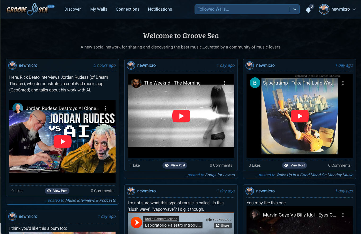Click Rick Beato channel avatar on video

tap(18, 108)
